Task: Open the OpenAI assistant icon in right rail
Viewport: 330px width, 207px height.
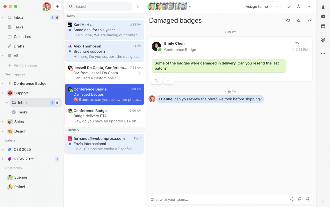Action: [323, 40]
